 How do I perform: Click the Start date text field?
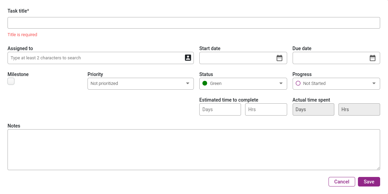[x=238, y=58]
